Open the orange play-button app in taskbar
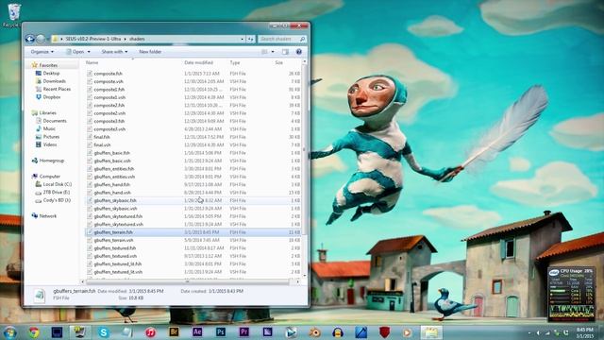 pos(407,332)
